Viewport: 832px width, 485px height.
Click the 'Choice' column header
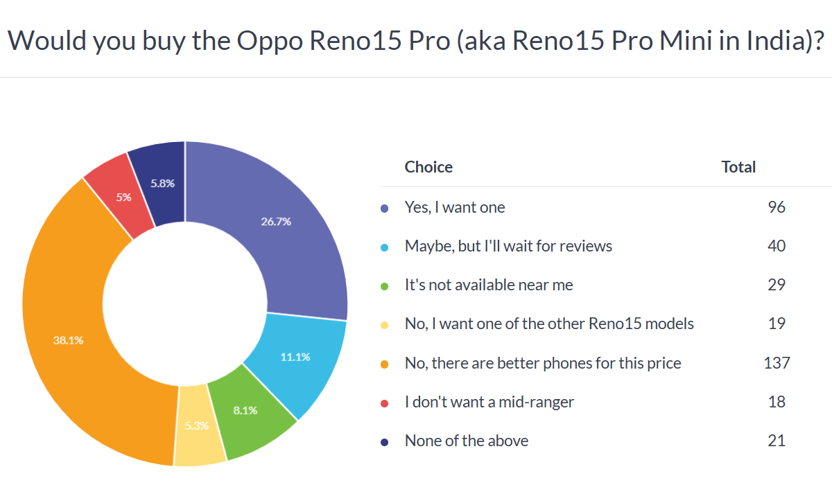(x=428, y=167)
